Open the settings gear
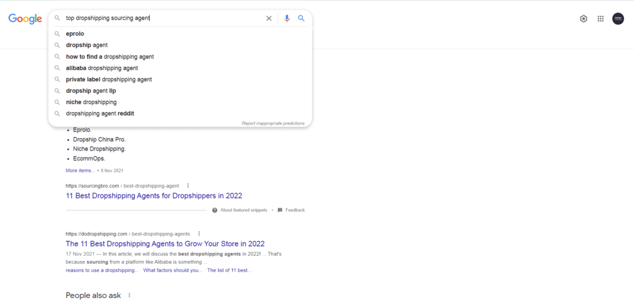This screenshot has height=303, width=634. point(583,19)
